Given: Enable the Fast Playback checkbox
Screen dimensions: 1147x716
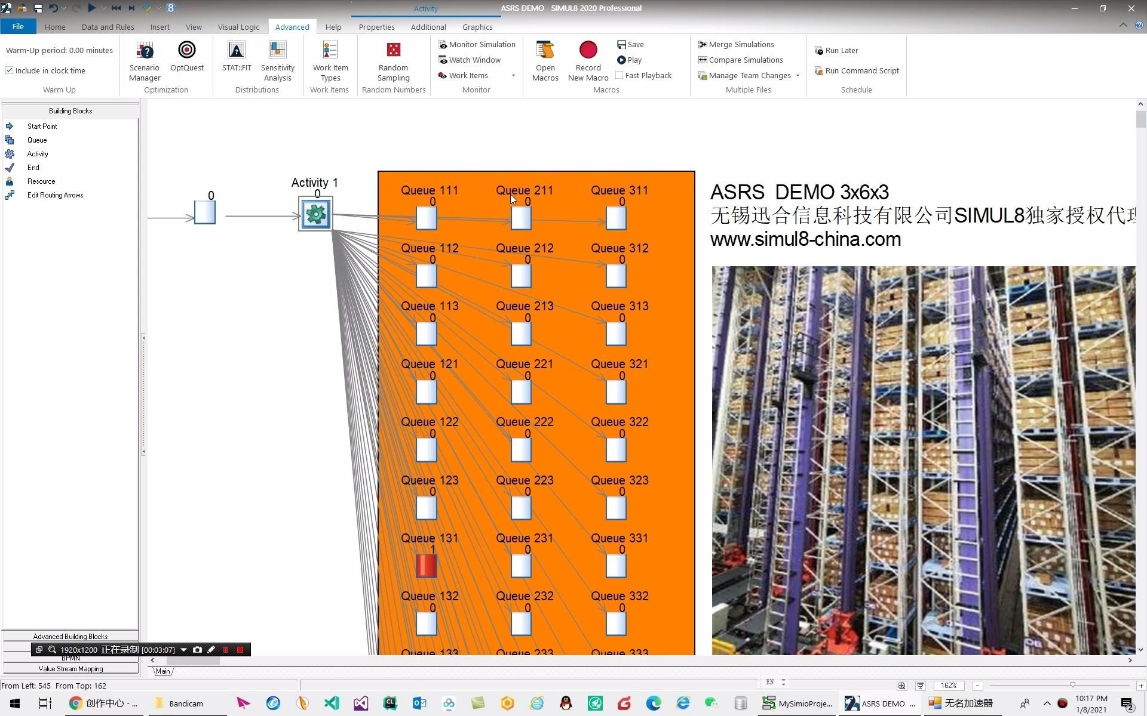Looking at the screenshot, I should pyautogui.click(x=619, y=75).
